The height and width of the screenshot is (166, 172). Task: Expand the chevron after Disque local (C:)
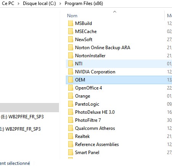tap(60, 3)
